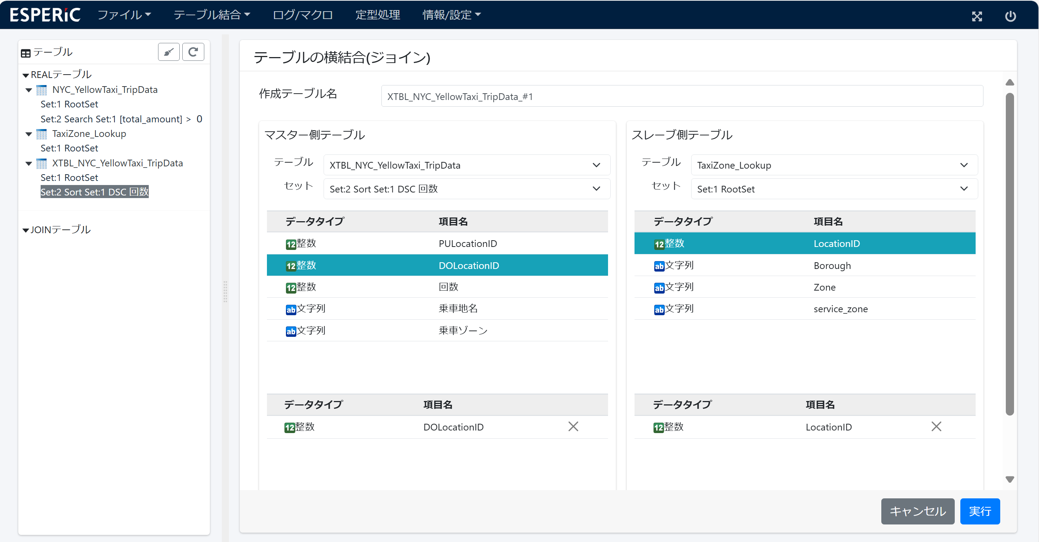
Task: Click the join panel vertical scrollbar
Action: (x=1010, y=254)
